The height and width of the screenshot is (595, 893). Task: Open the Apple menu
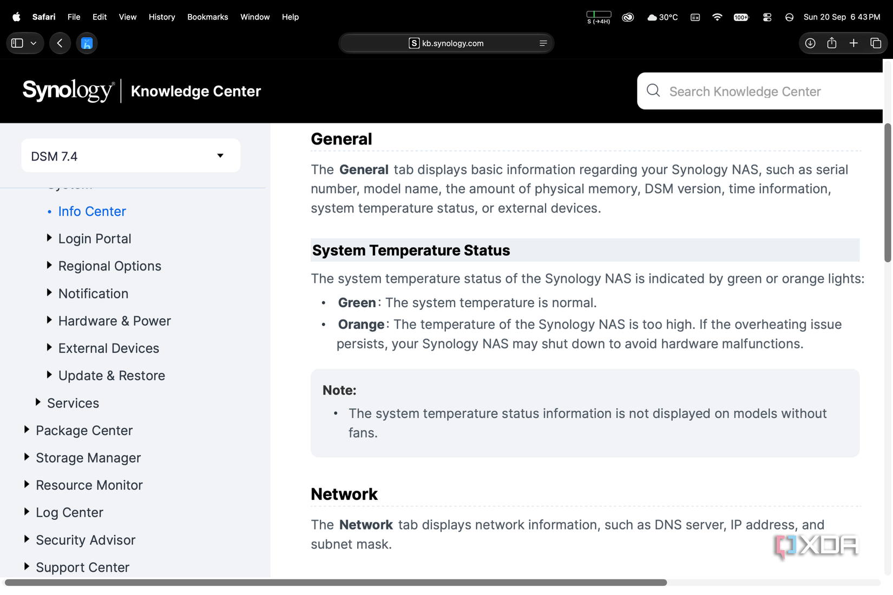coord(16,17)
